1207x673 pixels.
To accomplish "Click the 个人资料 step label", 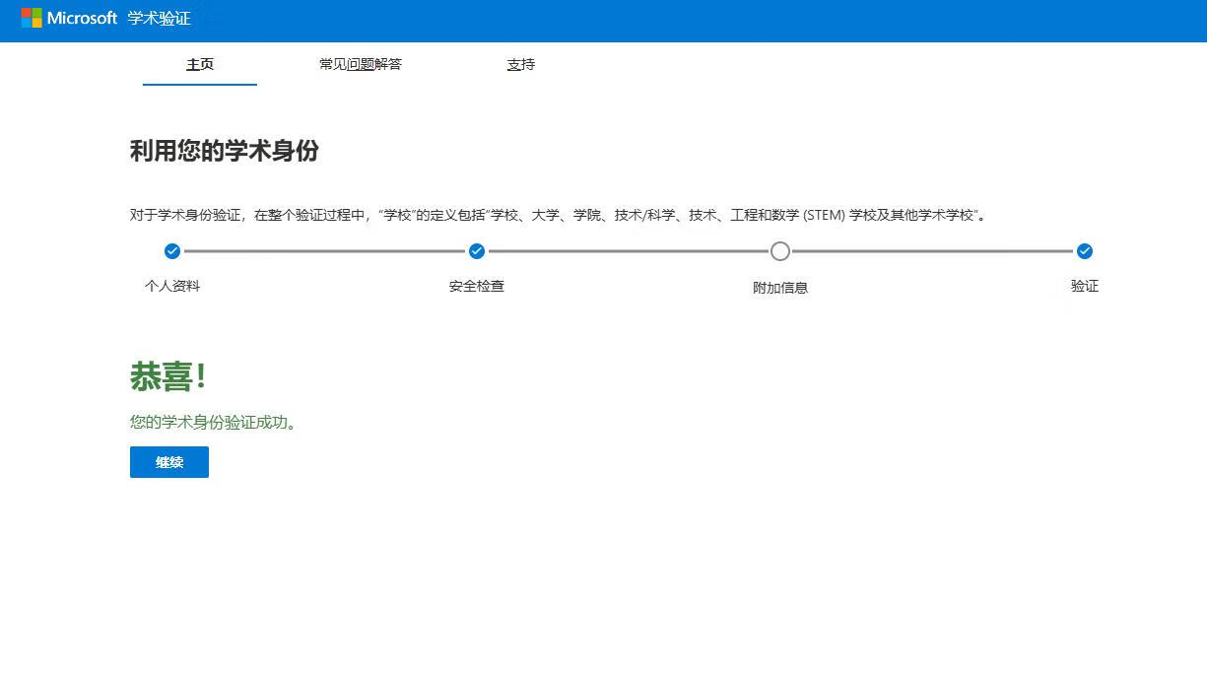I will pyautogui.click(x=172, y=286).
